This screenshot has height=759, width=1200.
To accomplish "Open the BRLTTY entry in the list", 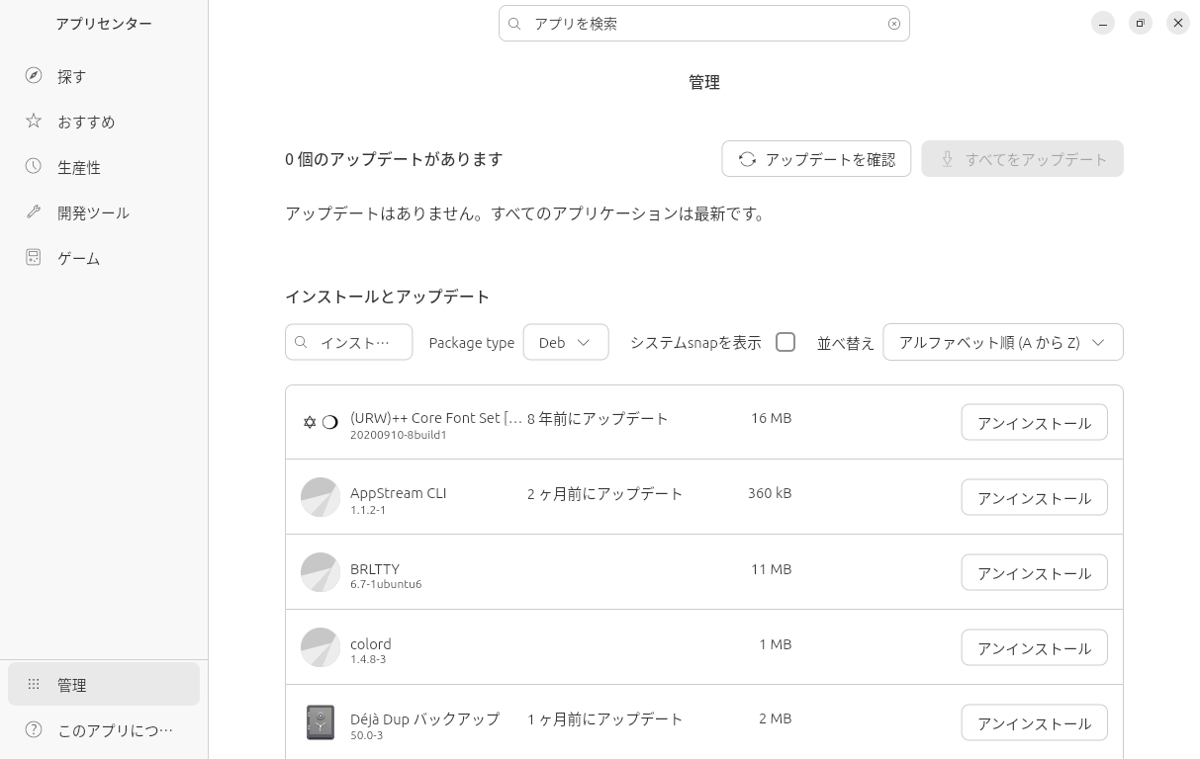I will (376, 569).
